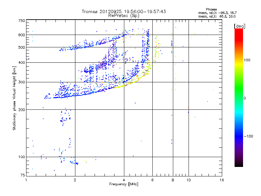Screen dimensions: 261x196
Task: Click the 'mean, sd,O: -96.3, 18.7' statistic
Action: [217, 13]
